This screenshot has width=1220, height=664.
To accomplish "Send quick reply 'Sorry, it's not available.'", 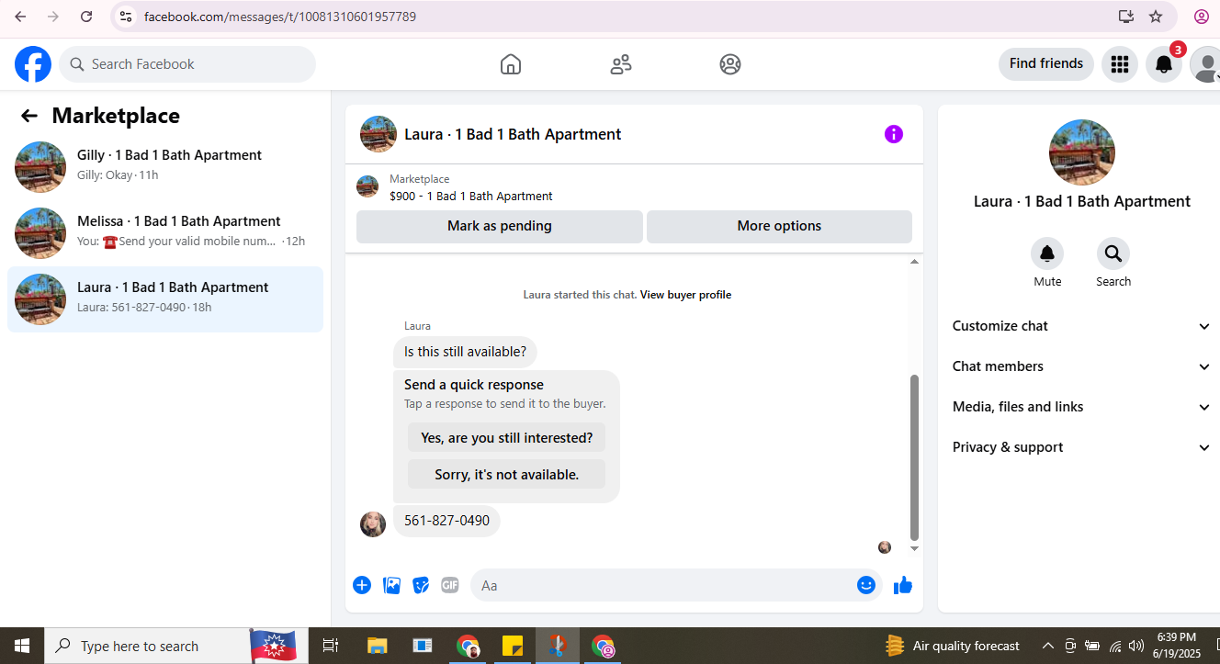I will 507,475.
